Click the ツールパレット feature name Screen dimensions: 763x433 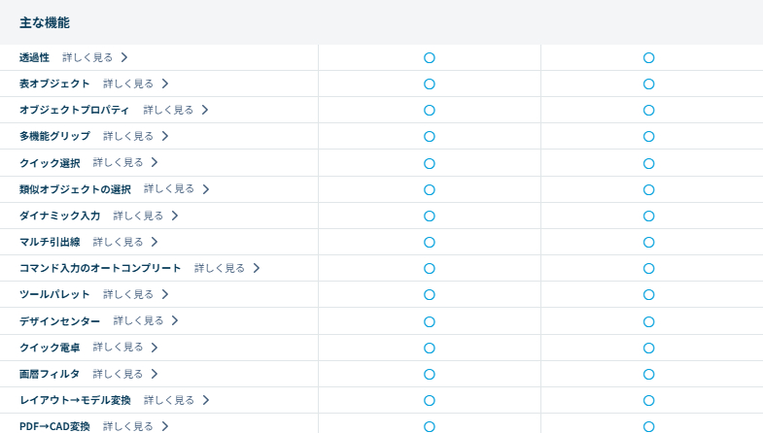[54, 294]
